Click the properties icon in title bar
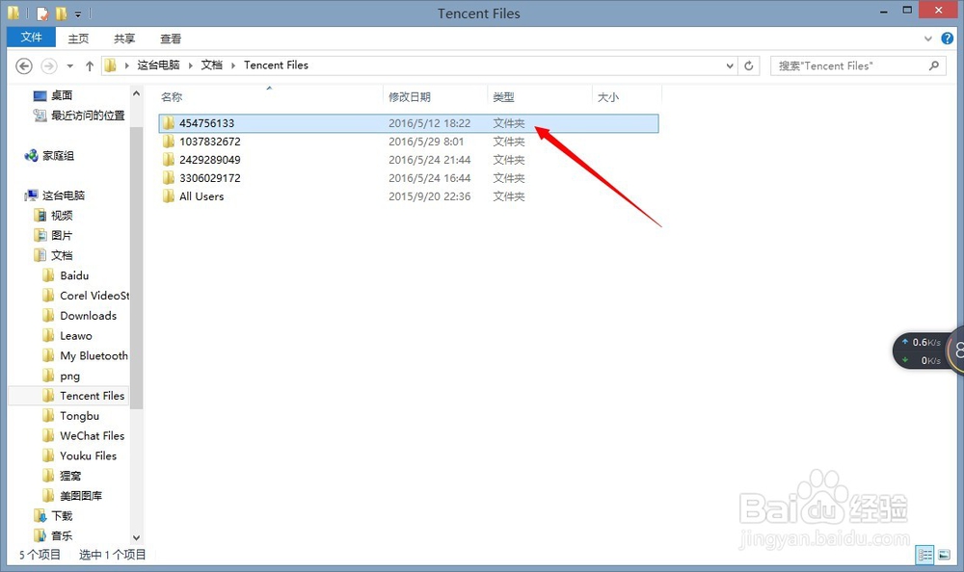The image size is (964, 572). [x=42, y=13]
